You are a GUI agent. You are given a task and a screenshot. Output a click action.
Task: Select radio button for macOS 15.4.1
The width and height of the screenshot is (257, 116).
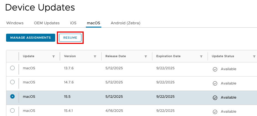pyautogui.click(x=12, y=110)
